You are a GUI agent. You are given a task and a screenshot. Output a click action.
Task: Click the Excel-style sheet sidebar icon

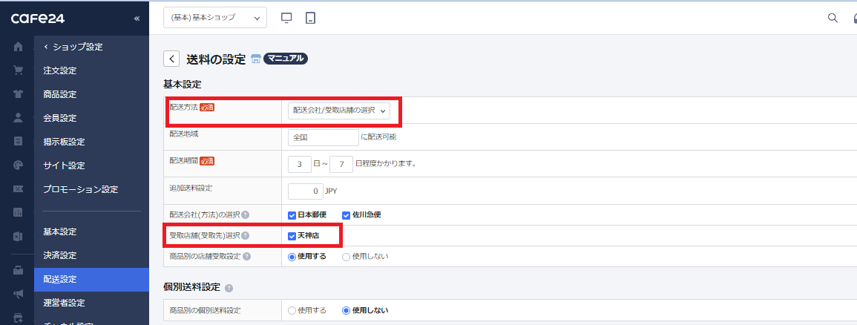18,237
